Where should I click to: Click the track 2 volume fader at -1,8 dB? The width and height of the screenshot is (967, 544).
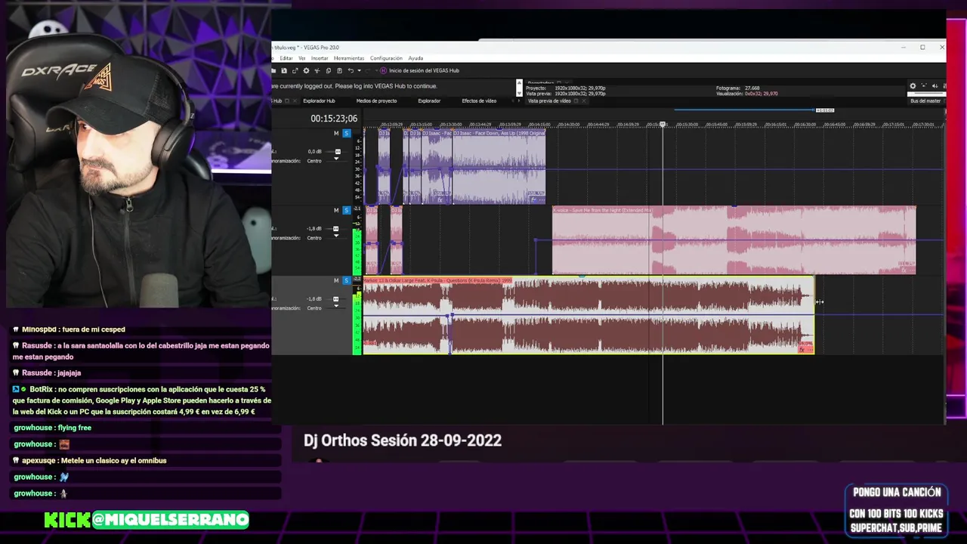(x=337, y=228)
